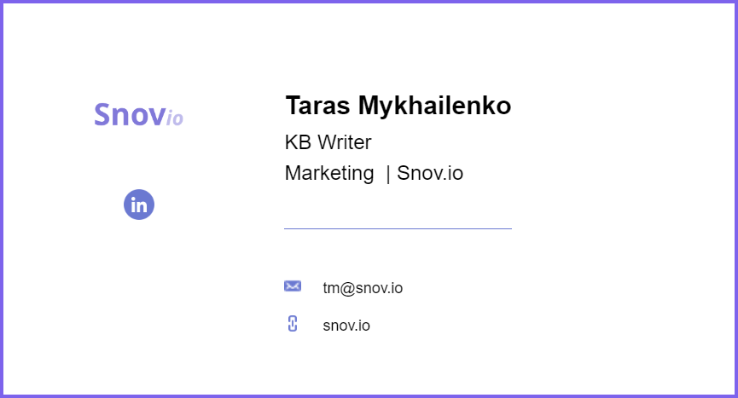This screenshot has height=398, width=738.
Task: Open the snov.io website link
Action: point(346,326)
